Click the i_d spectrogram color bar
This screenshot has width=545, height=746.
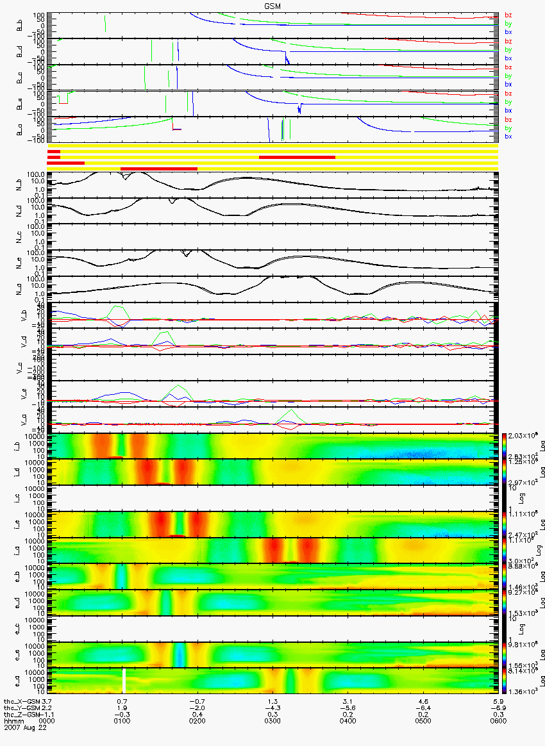504,472
